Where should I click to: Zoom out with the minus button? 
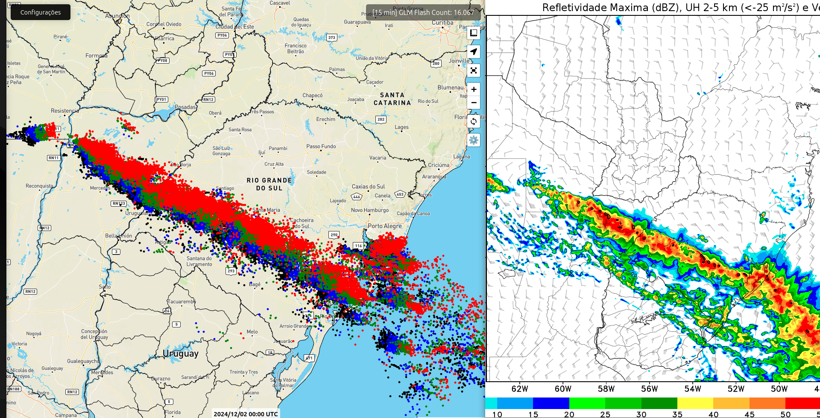coord(474,103)
